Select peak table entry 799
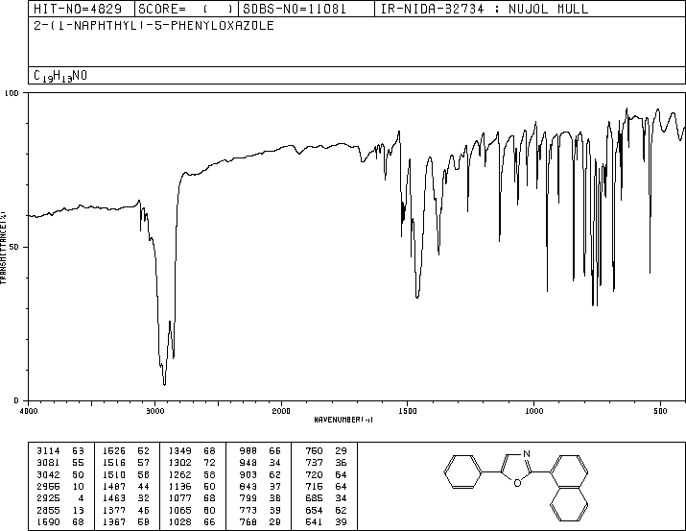This screenshot has width=686, height=531. click(x=260, y=498)
